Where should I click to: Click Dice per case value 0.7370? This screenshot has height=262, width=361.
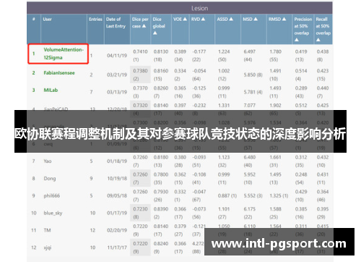pos(140,88)
